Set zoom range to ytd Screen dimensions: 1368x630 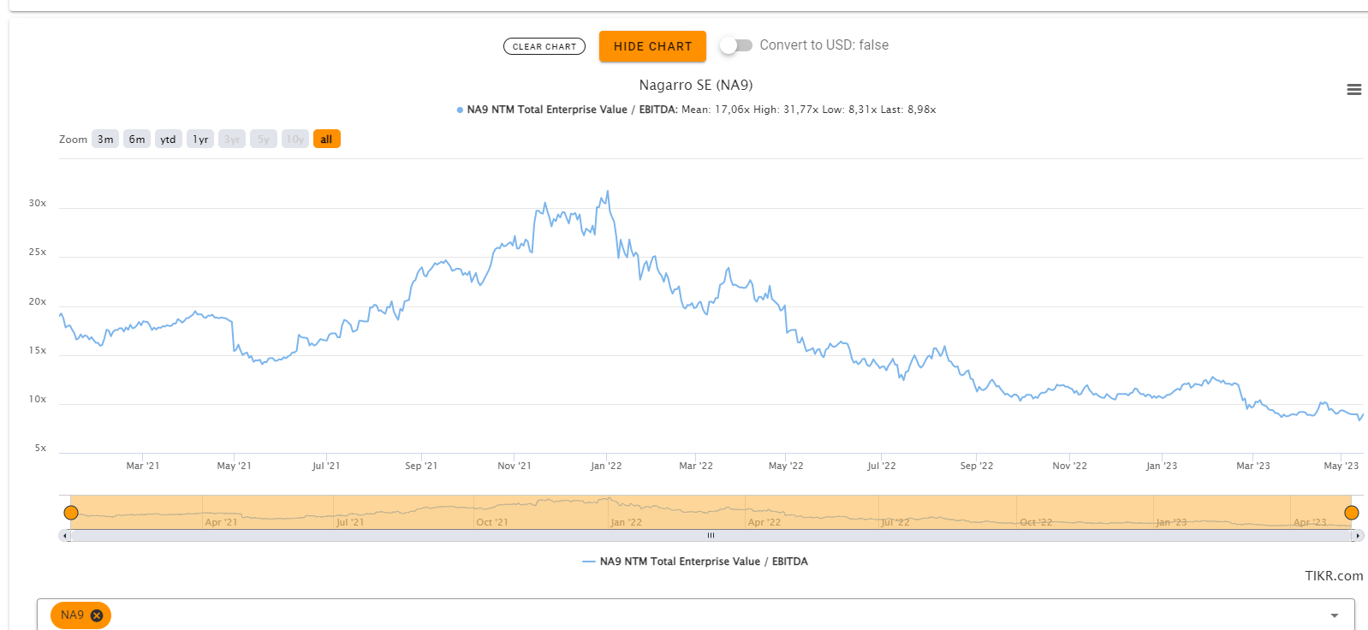[x=169, y=140]
